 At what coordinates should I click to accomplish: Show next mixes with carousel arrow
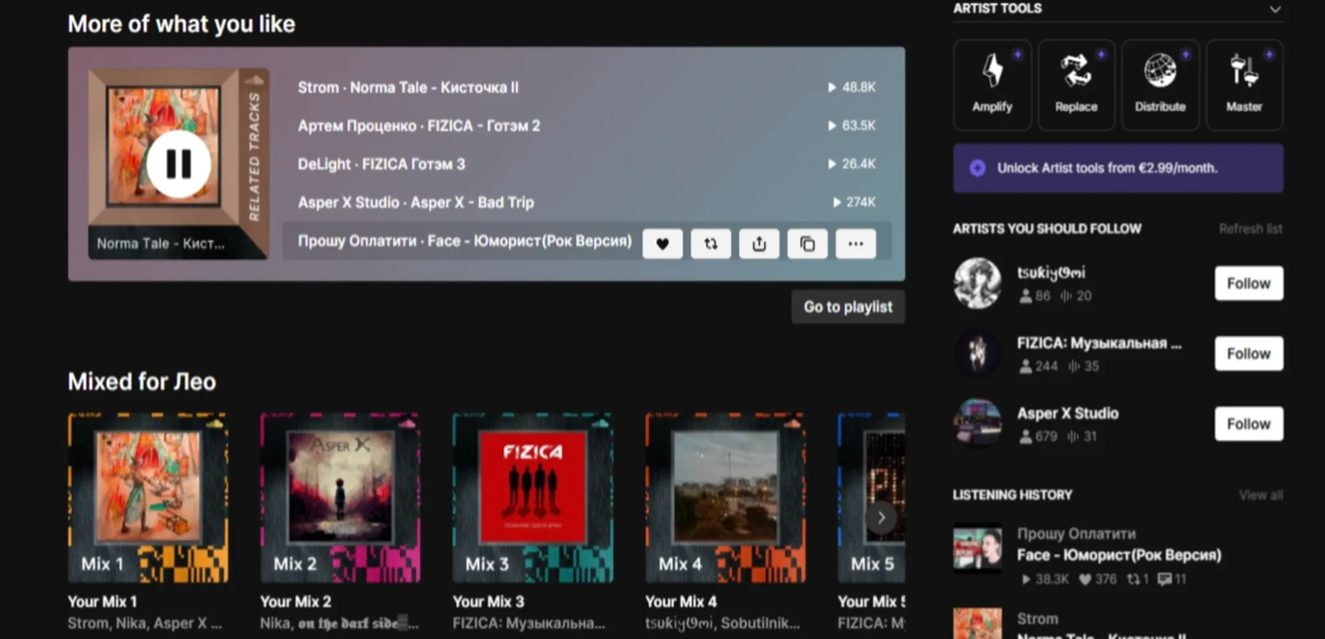(881, 518)
